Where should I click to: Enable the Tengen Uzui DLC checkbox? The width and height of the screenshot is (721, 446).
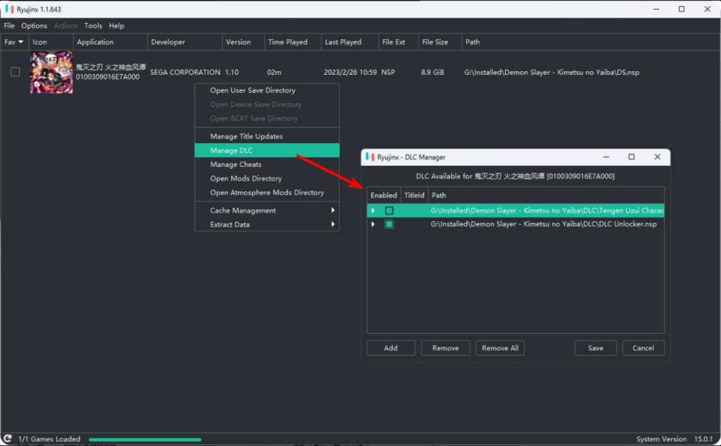click(389, 211)
